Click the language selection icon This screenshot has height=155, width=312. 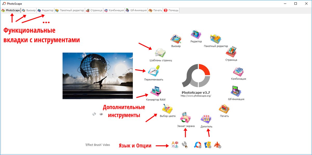click(x=175, y=145)
